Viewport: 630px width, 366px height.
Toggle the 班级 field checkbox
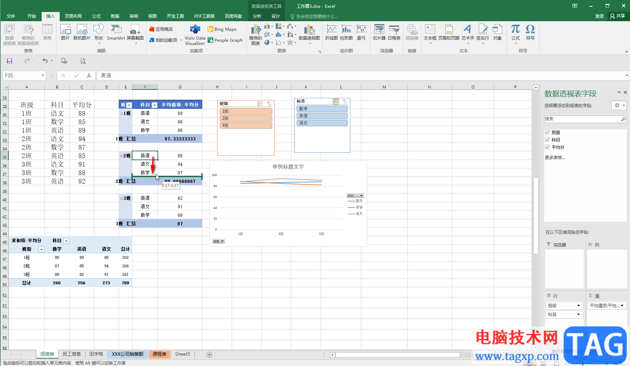[547, 132]
